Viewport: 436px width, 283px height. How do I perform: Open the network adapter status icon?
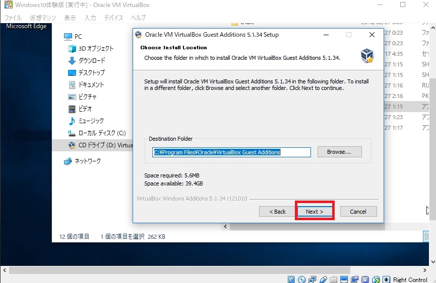point(313,279)
